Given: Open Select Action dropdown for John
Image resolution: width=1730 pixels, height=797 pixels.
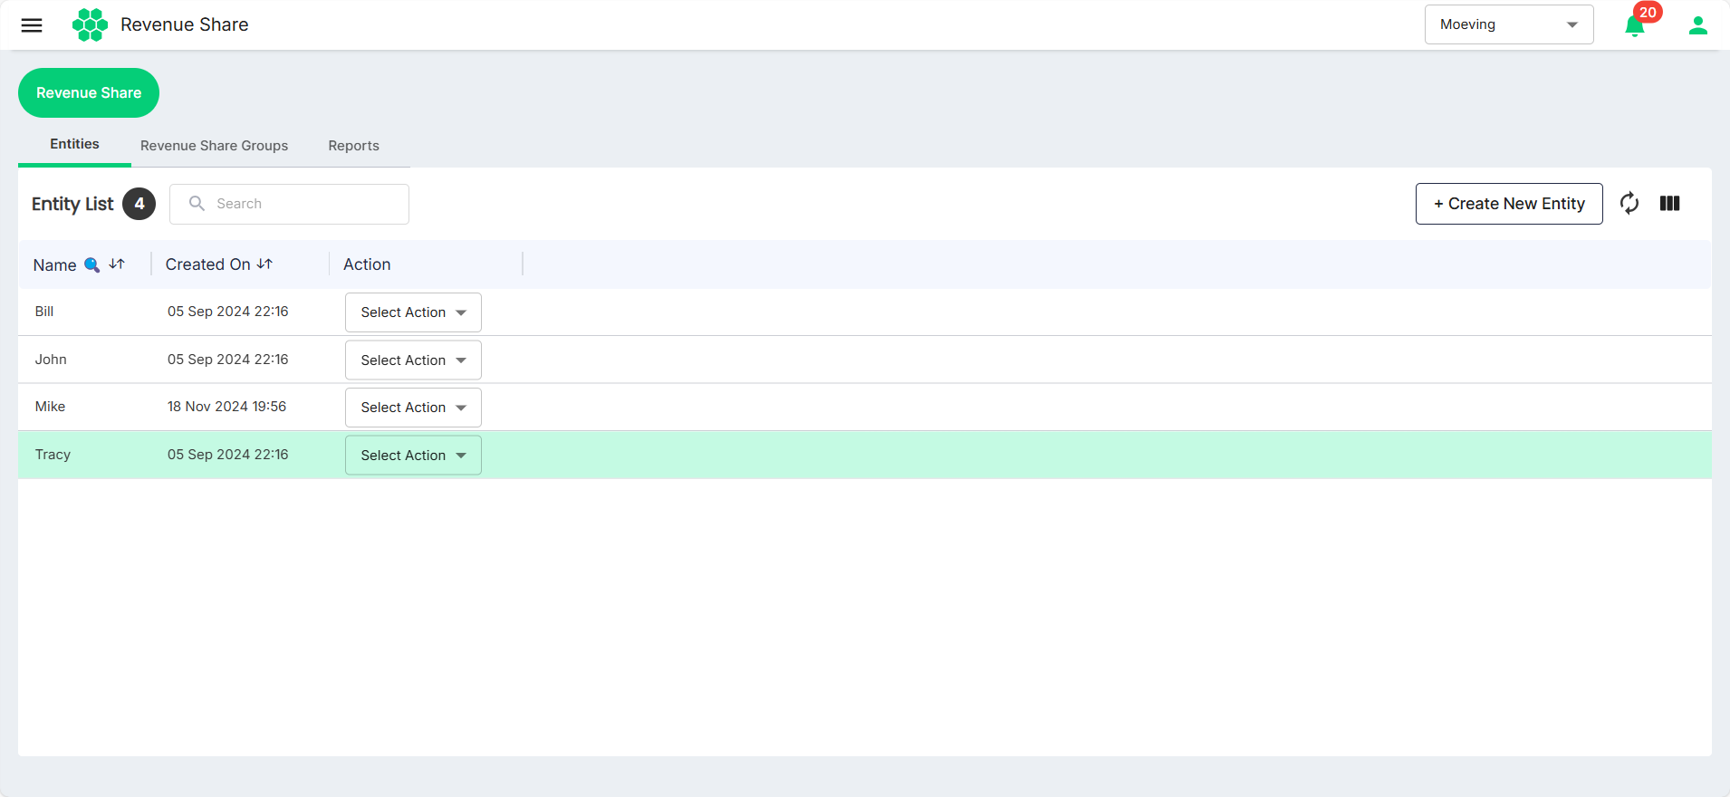Looking at the screenshot, I should pos(413,360).
